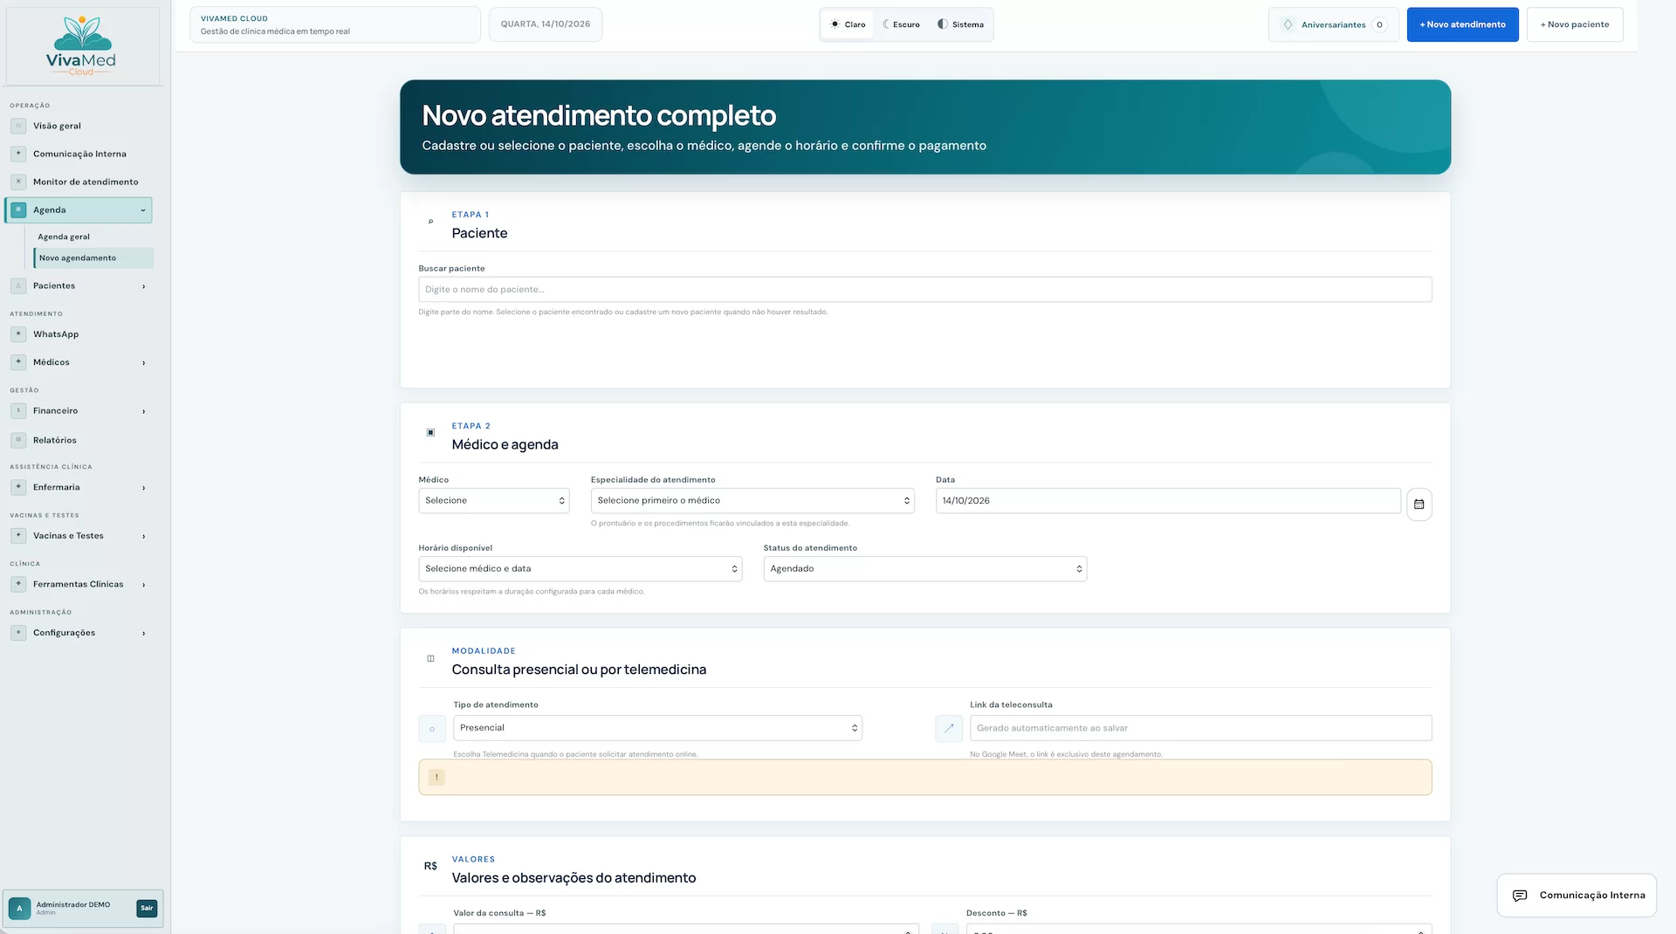The width and height of the screenshot is (1676, 934).
Task: Switch theme to Sistema
Action: [960, 24]
